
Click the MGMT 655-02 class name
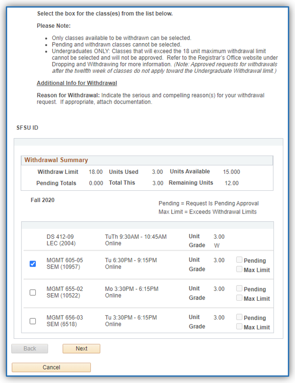[x=65, y=289]
